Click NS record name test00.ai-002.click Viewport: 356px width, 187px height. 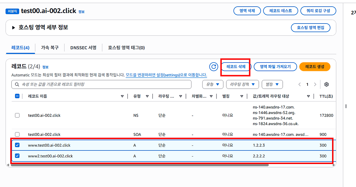click(x=44, y=115)
